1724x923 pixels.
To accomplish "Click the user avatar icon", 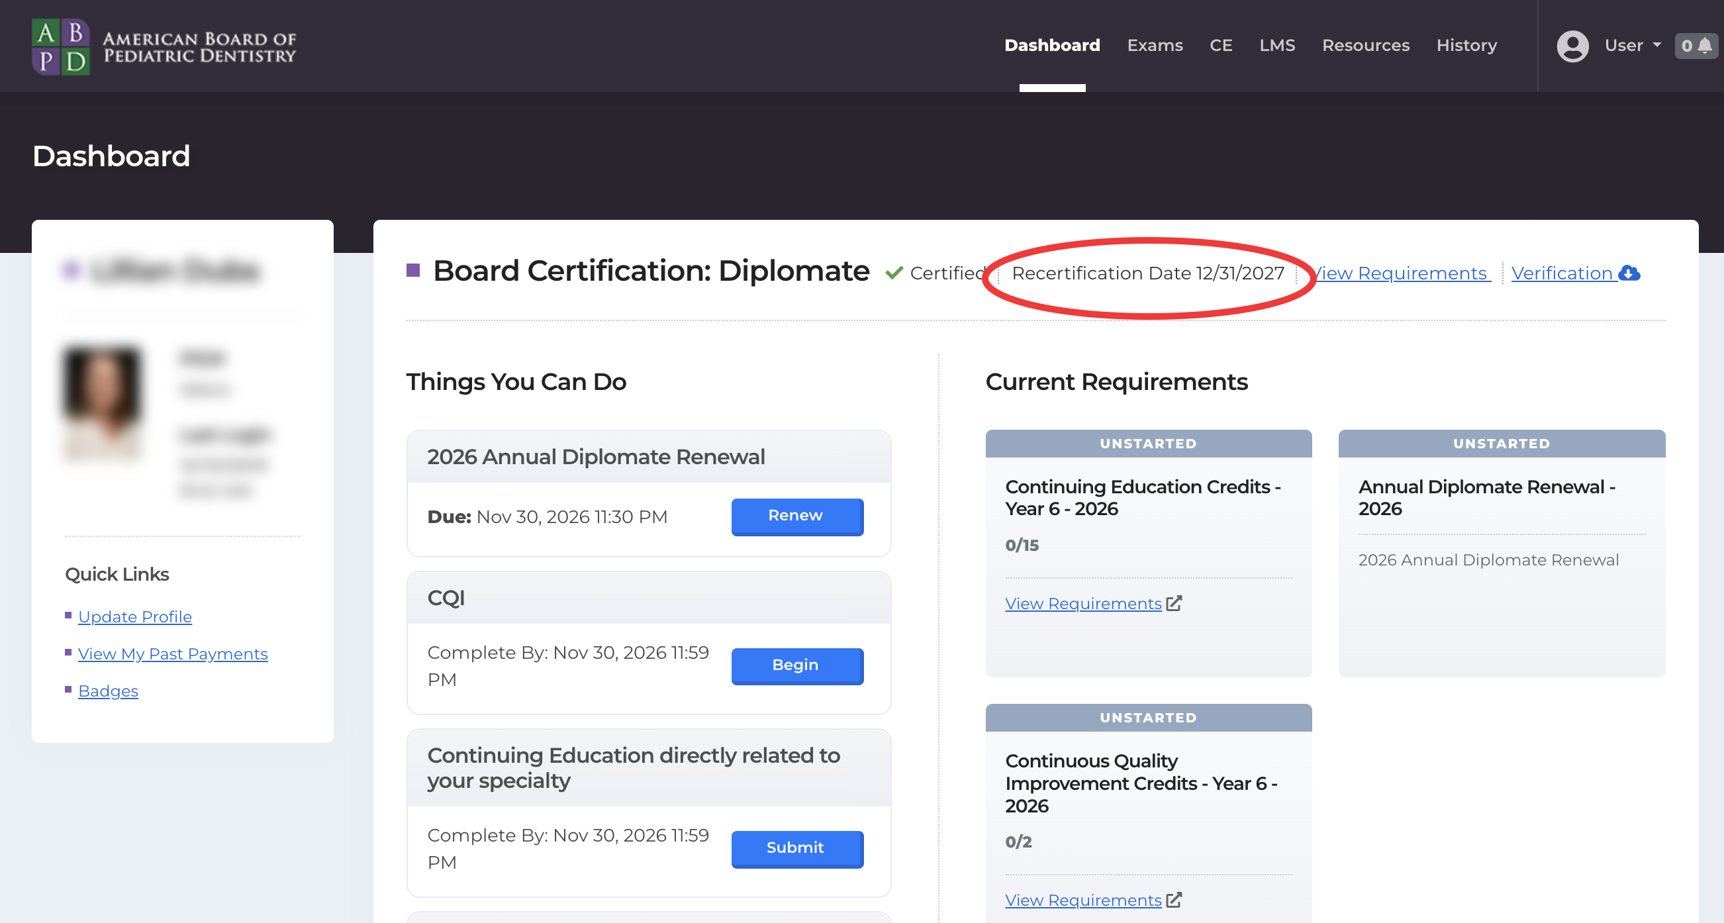I will [1573, 46].
